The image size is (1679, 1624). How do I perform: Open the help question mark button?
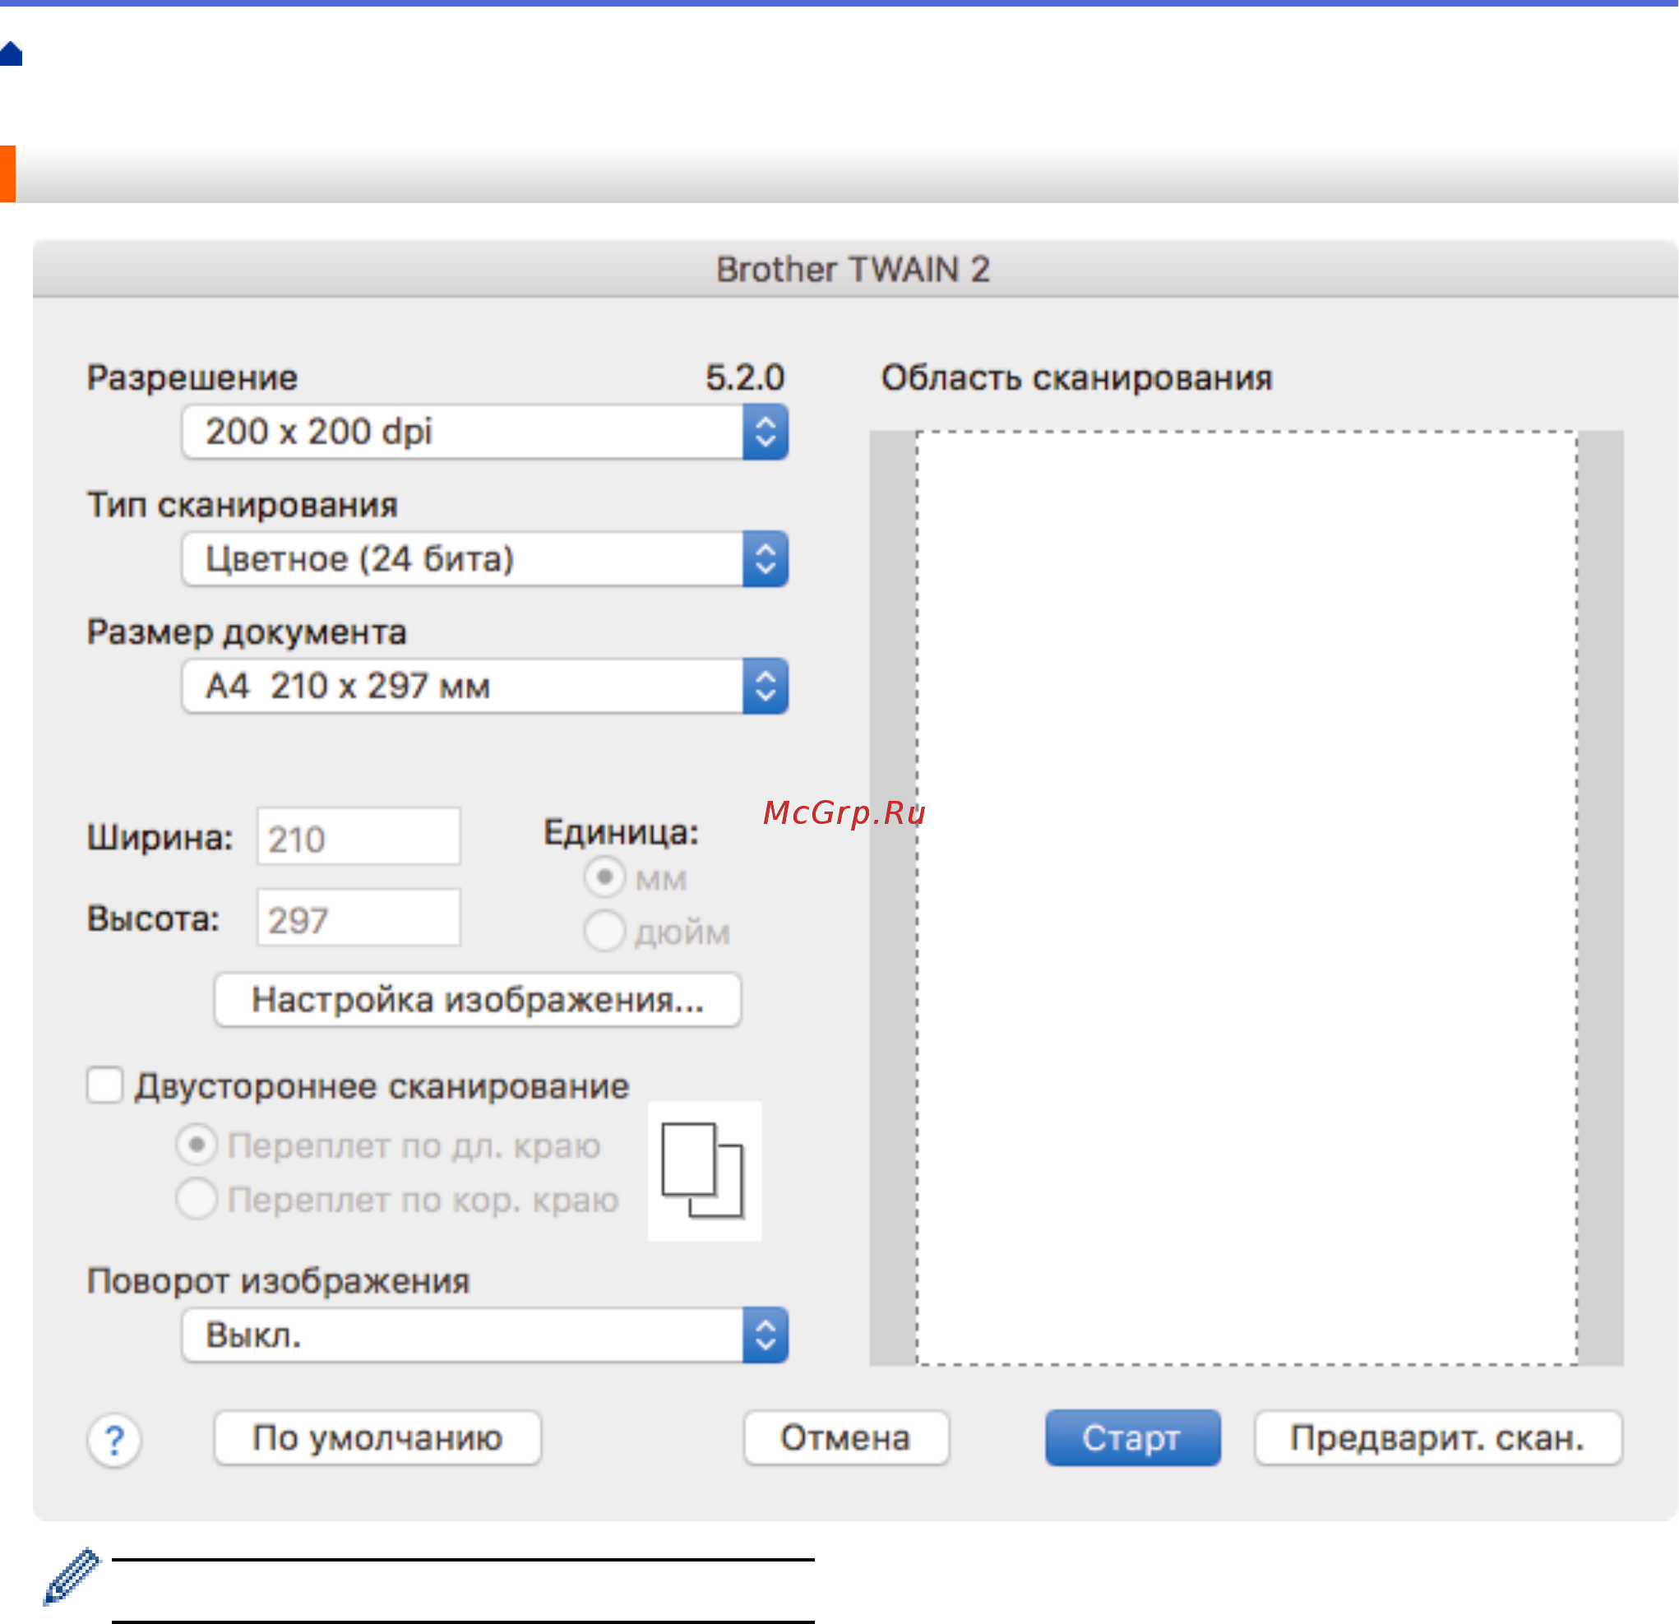coord(114,1440)
